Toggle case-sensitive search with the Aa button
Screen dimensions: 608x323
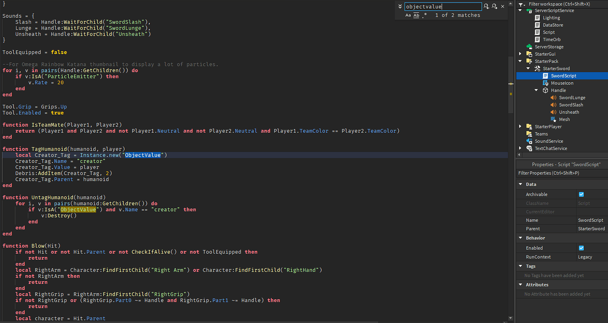click(408, 15)
